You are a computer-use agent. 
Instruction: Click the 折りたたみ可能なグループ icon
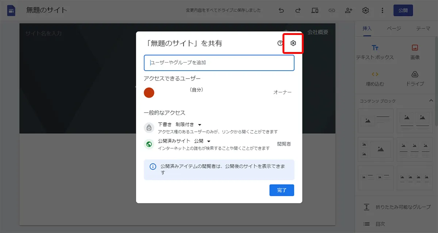point(366,207)
